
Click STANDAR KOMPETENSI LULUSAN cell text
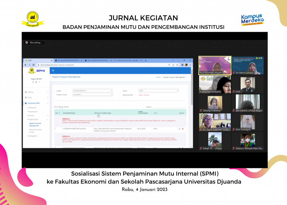point(74,129)
